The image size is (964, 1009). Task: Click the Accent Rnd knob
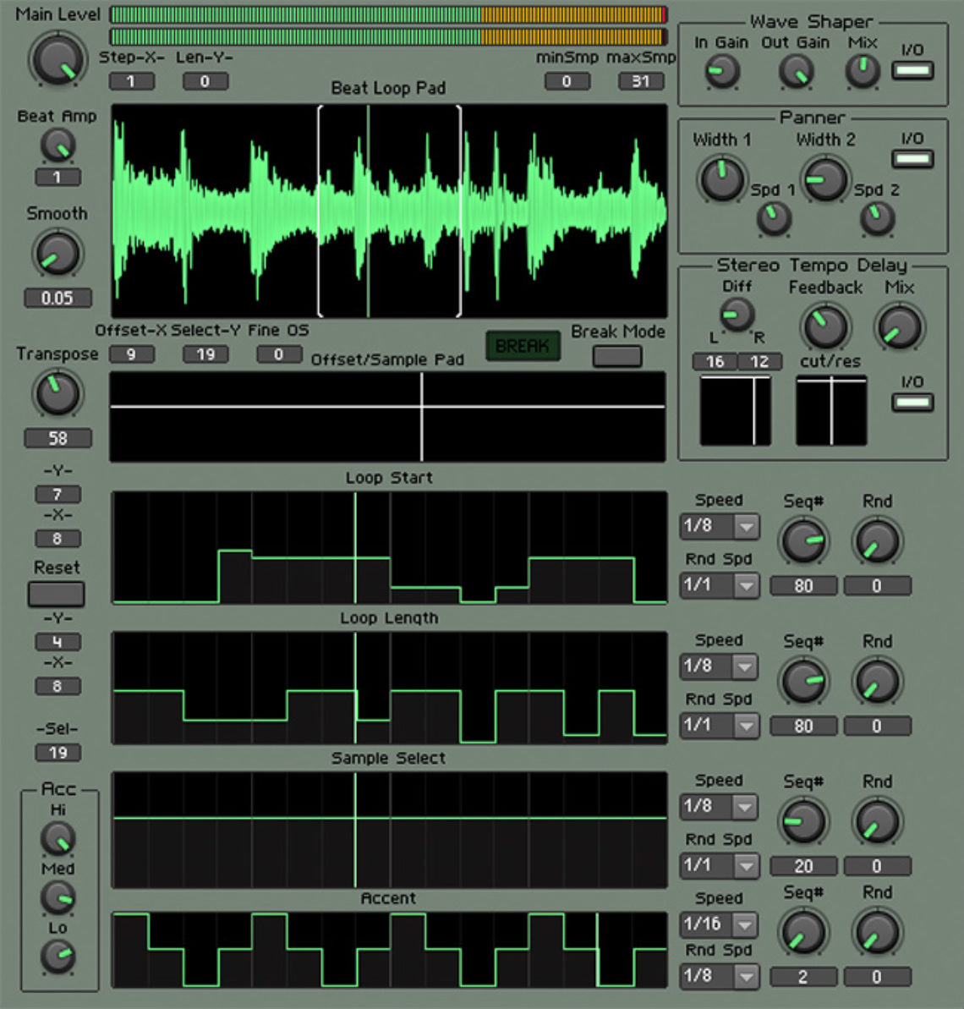877,932
